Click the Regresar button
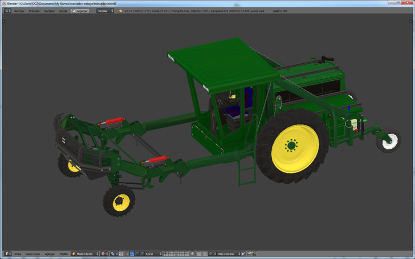This screenshot has height=259, width=415. coord(80,10)
